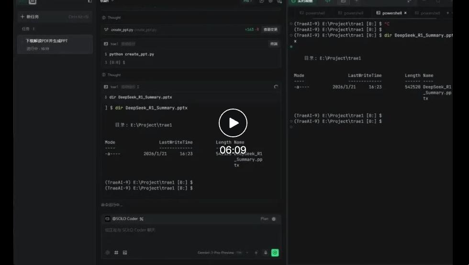
Task: Expand the second Thought section
Action: pyautogui.click(x=111, y=75)
